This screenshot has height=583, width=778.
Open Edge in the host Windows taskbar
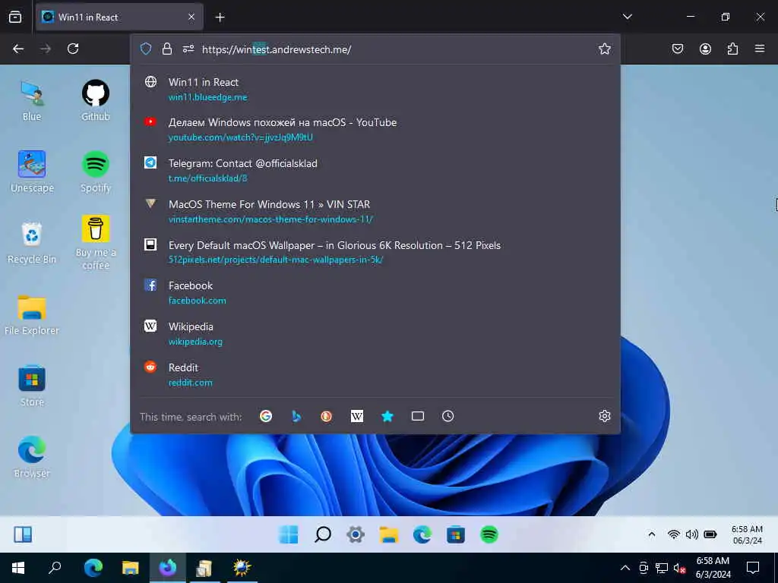[93, 568]
